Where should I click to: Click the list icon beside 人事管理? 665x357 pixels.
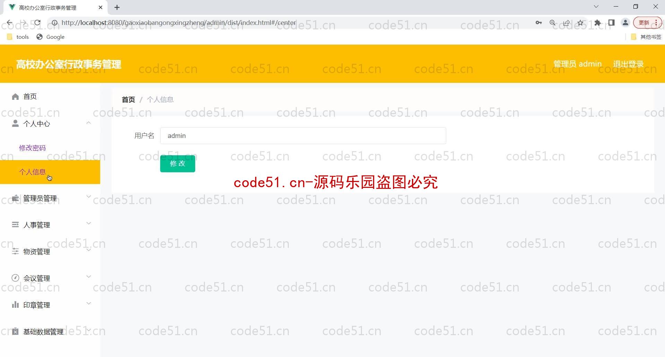[x=15, y=225]
